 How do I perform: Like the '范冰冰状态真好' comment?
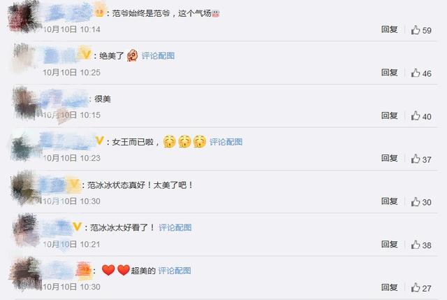coord(416,202)
